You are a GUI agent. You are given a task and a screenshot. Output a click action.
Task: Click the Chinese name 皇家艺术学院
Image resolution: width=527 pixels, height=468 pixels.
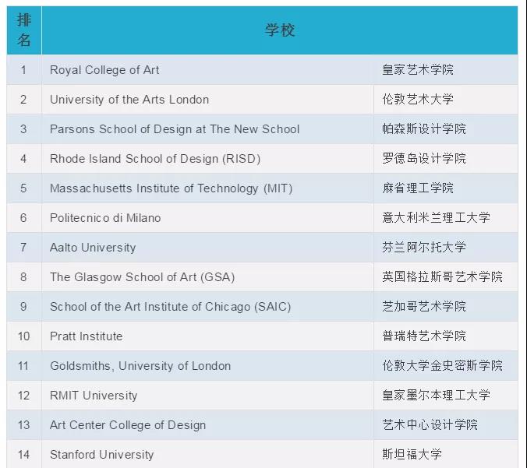tap(418, 70)
